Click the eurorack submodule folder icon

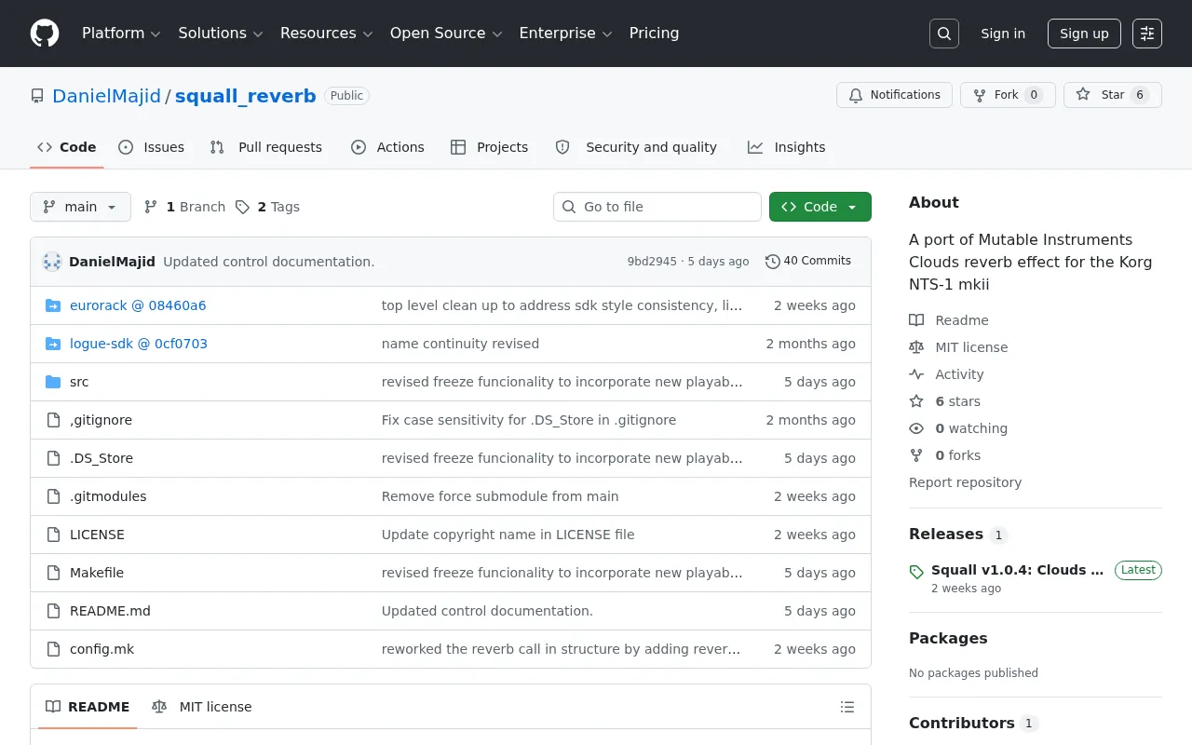53,305
